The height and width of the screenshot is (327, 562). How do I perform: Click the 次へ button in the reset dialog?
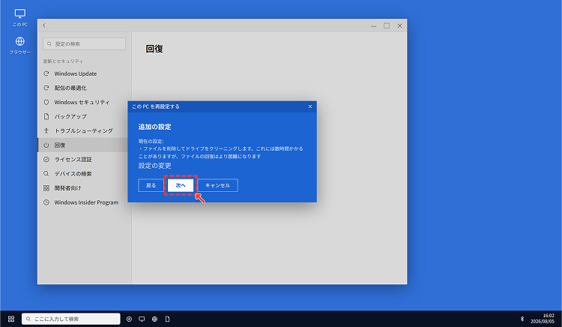pyautogui.click(x=181, y=185)
